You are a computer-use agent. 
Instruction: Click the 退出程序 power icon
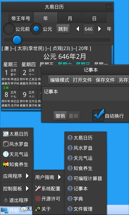click(6, 200)
